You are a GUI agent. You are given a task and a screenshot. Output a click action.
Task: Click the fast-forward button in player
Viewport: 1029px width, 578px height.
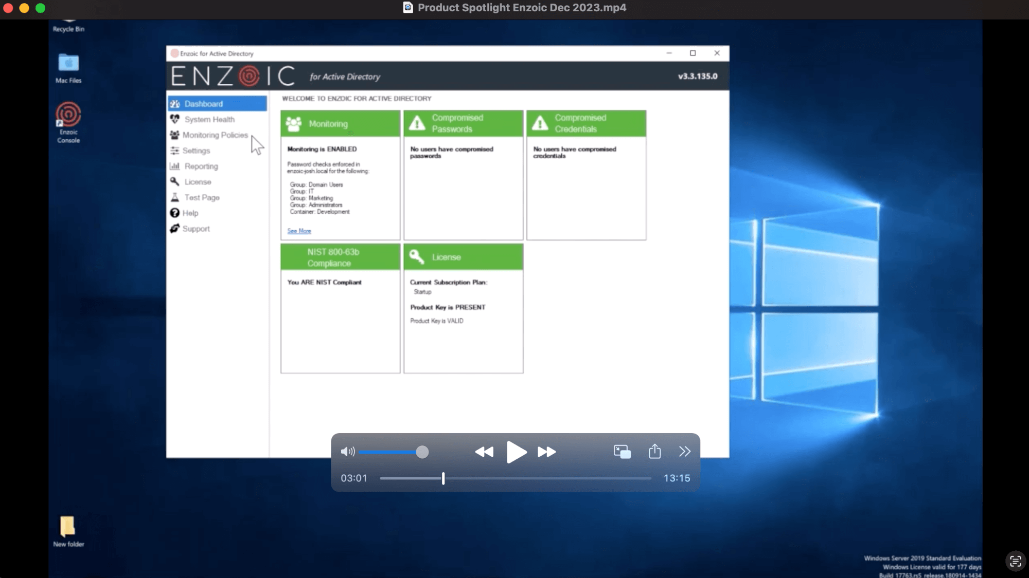tap(548, 452)
